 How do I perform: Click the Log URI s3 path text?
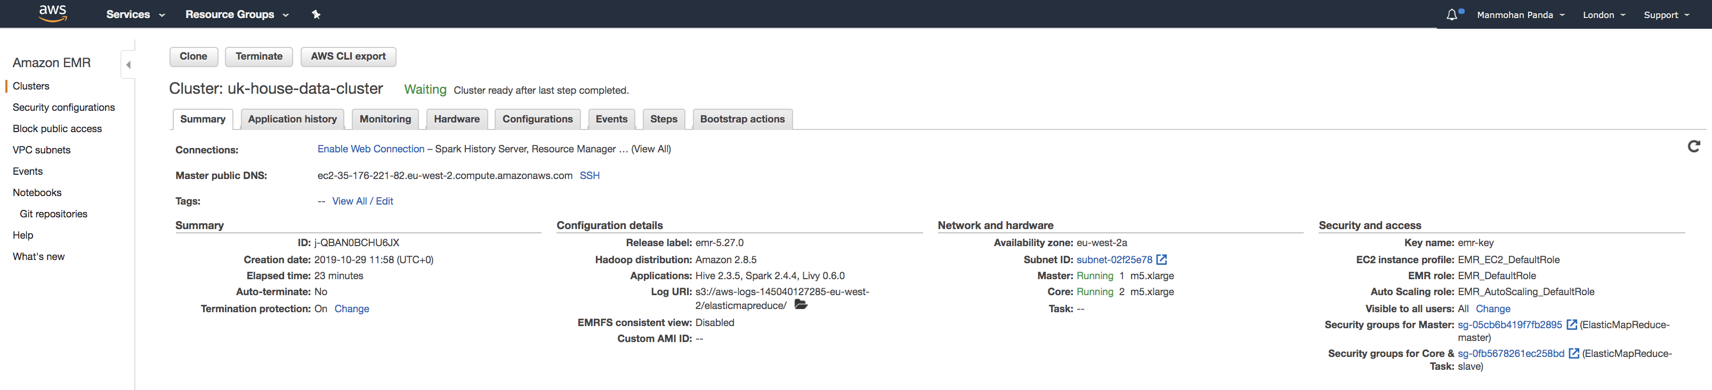point(782,298)
